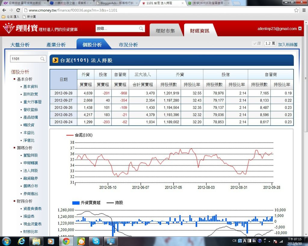Open 損益表 in sidebar

point(29,216)
